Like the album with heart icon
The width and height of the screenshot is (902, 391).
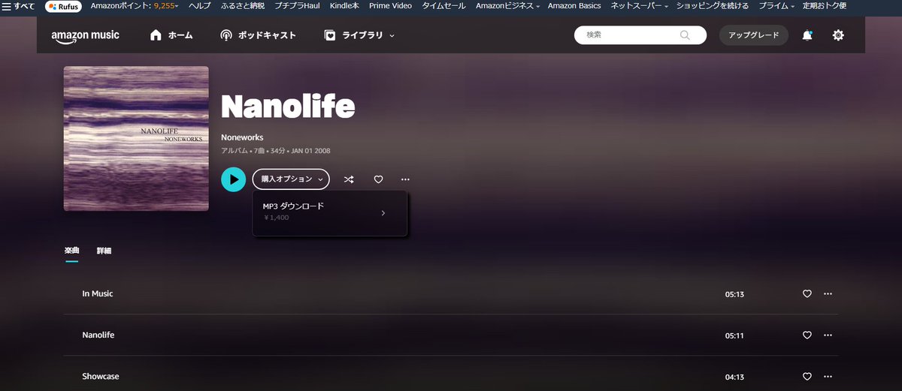click(x=378, y=179)
